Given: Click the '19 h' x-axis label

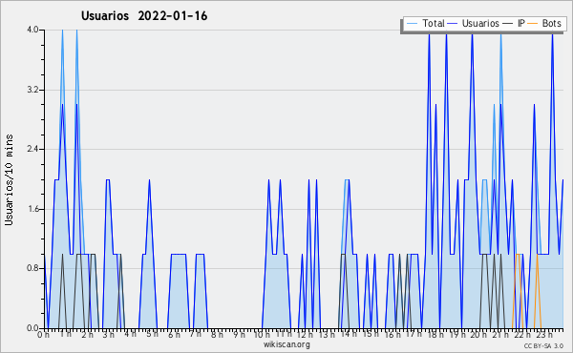Looking at the screenshot, I should (x=457, y=334).
